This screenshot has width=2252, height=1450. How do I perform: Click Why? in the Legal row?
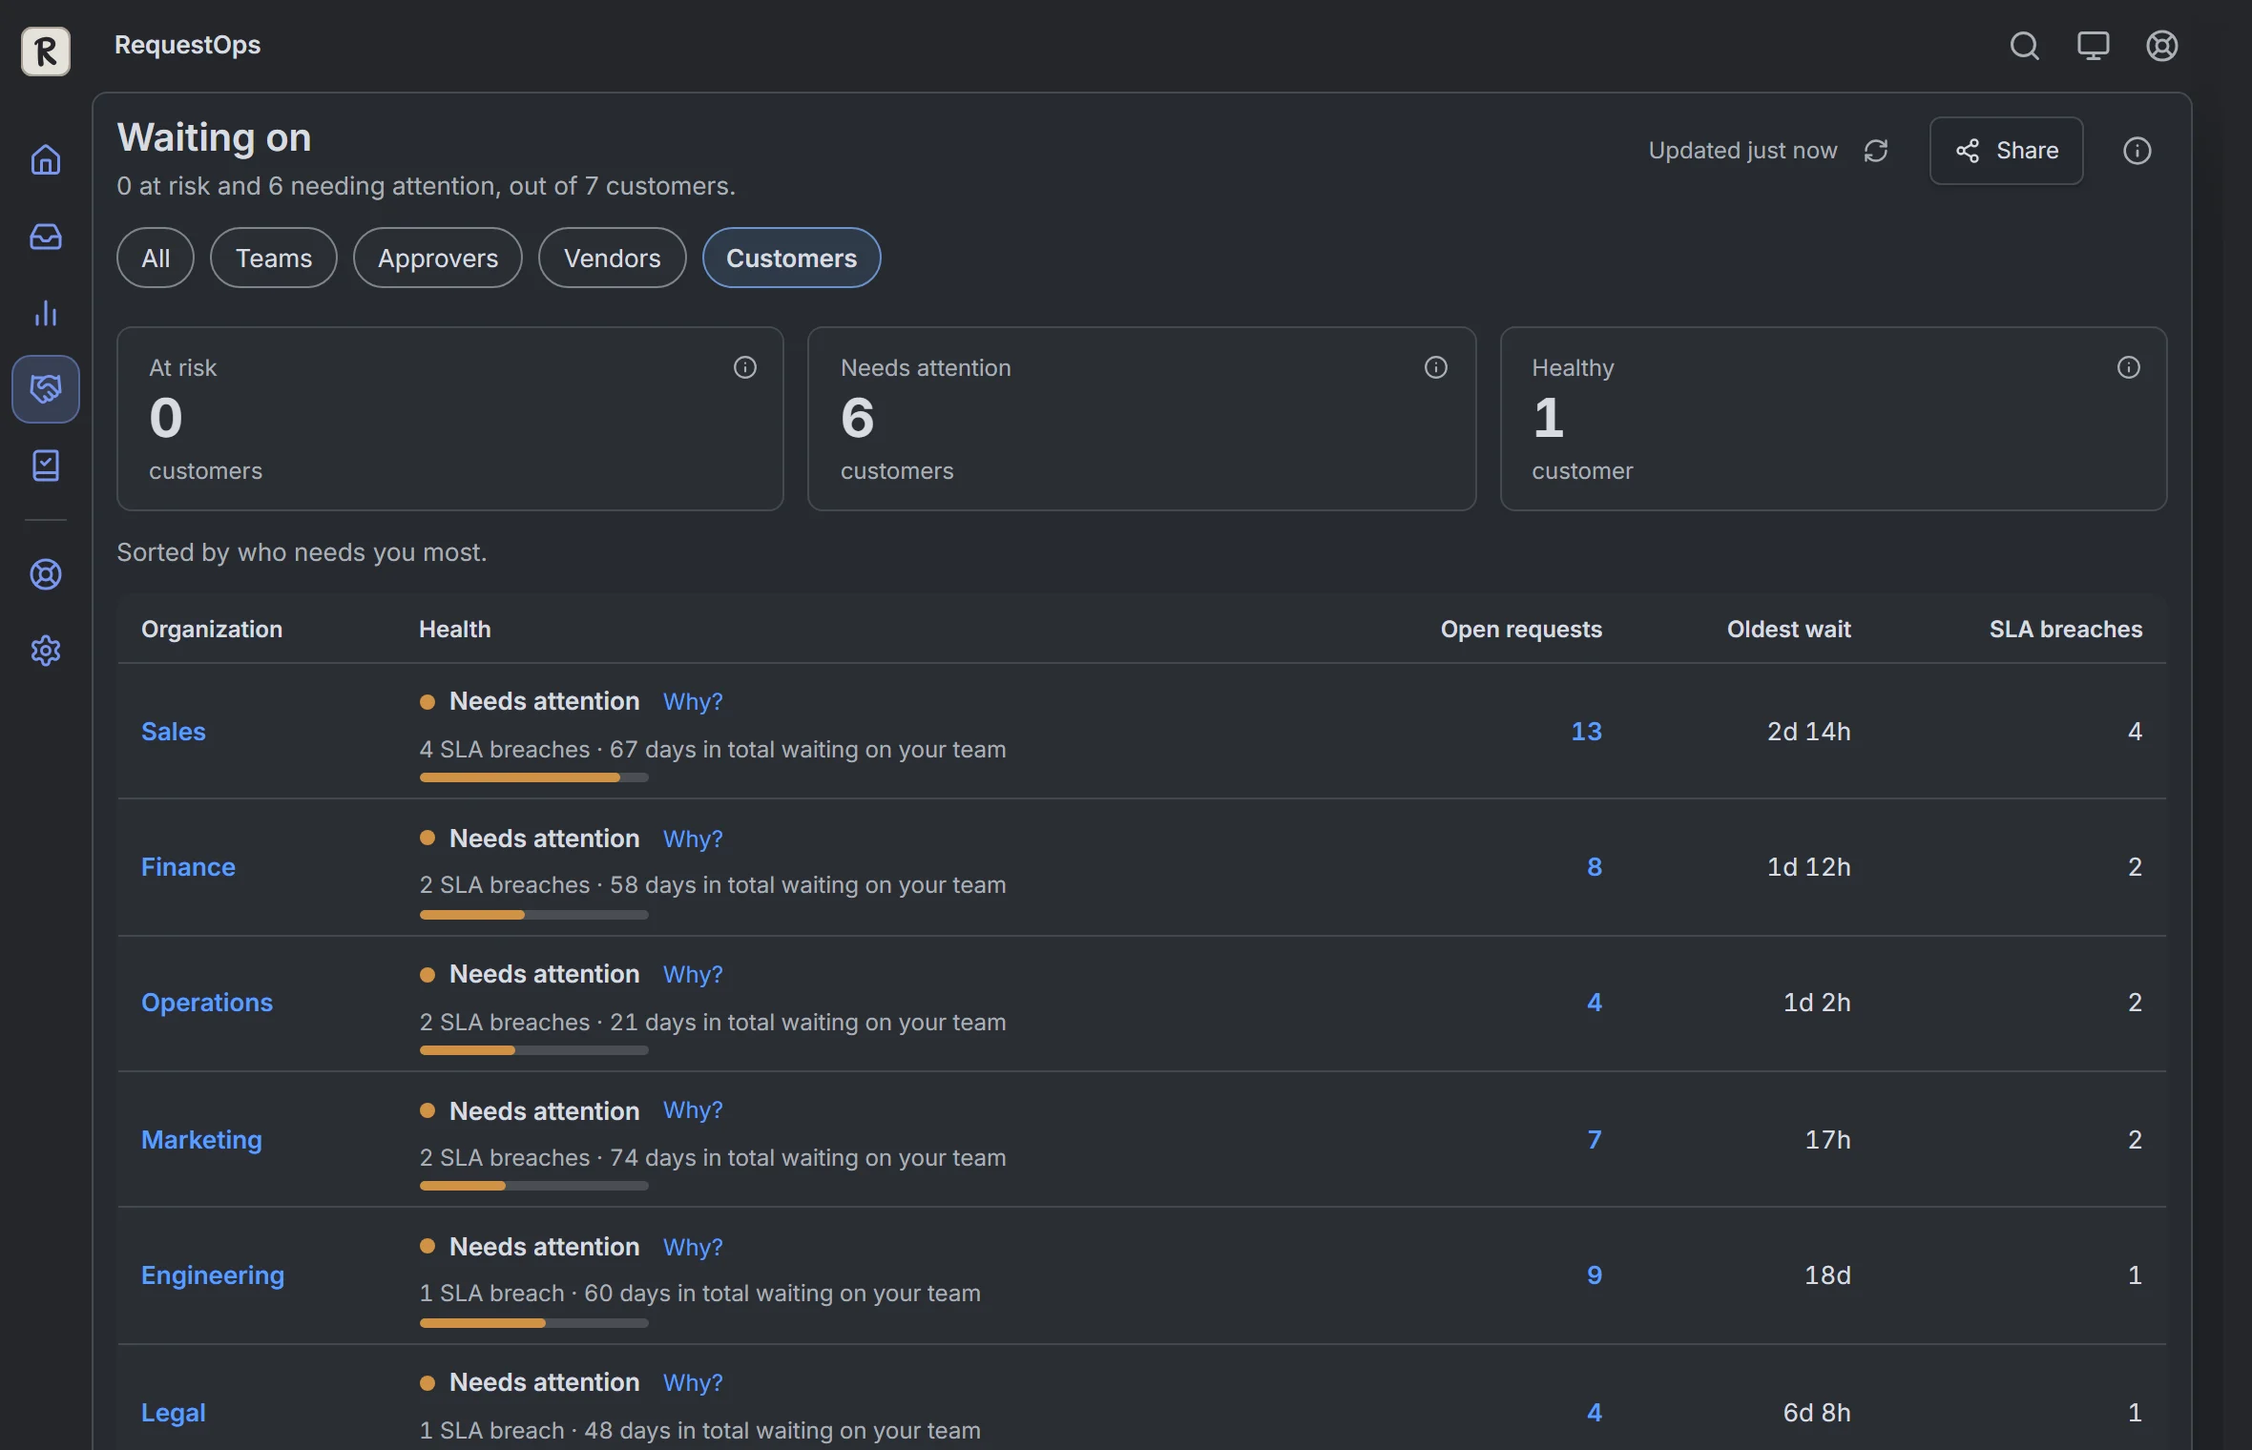tap(693, 1382)
